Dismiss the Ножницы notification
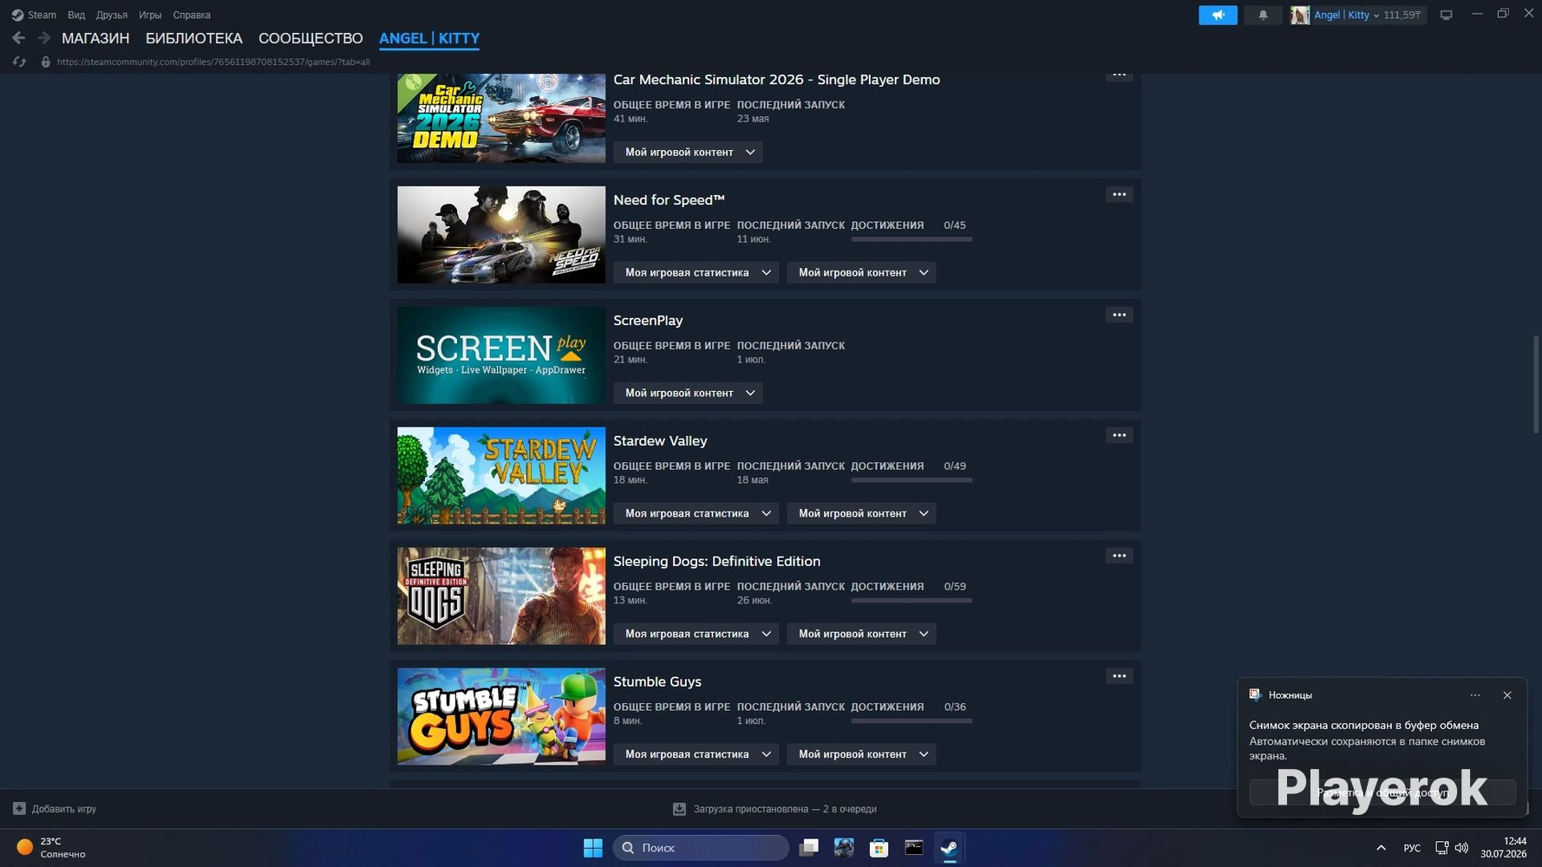The height and width of the screenshot is (867, 1542). pos(1507,695)
